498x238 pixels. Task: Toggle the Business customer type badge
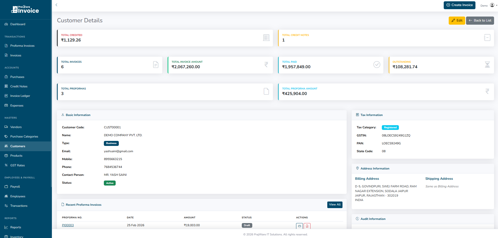tap(111, 143)
